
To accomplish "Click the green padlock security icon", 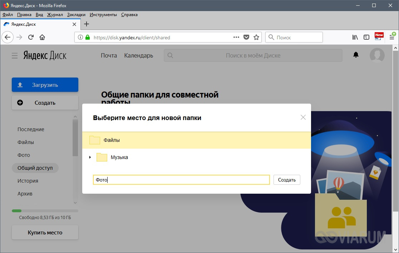I will tap(88, 38).
